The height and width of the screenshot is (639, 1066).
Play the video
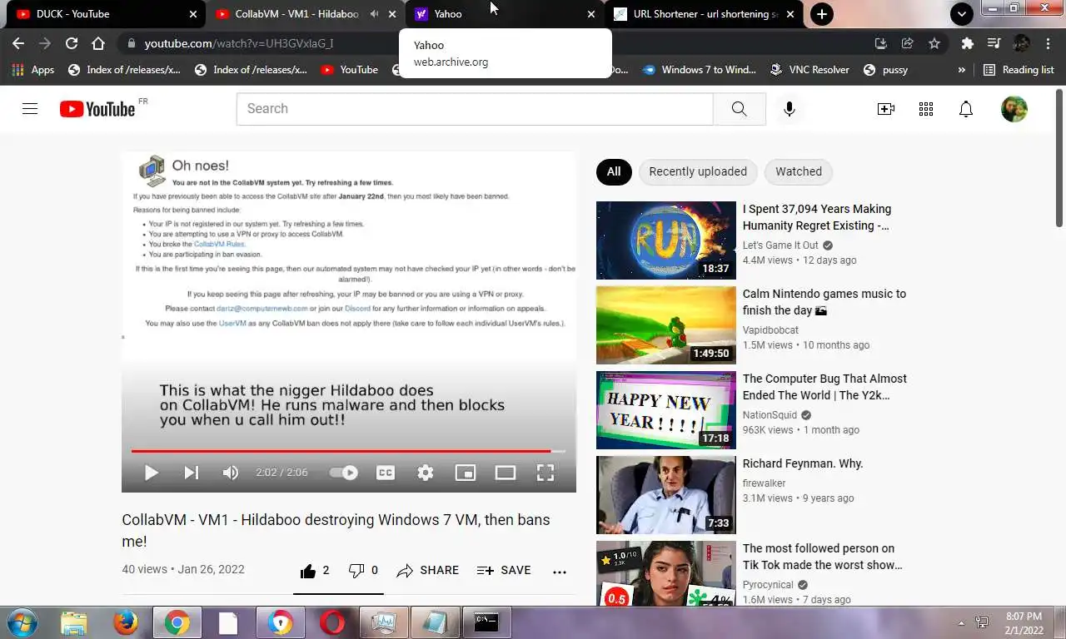(x=151, y=473)
